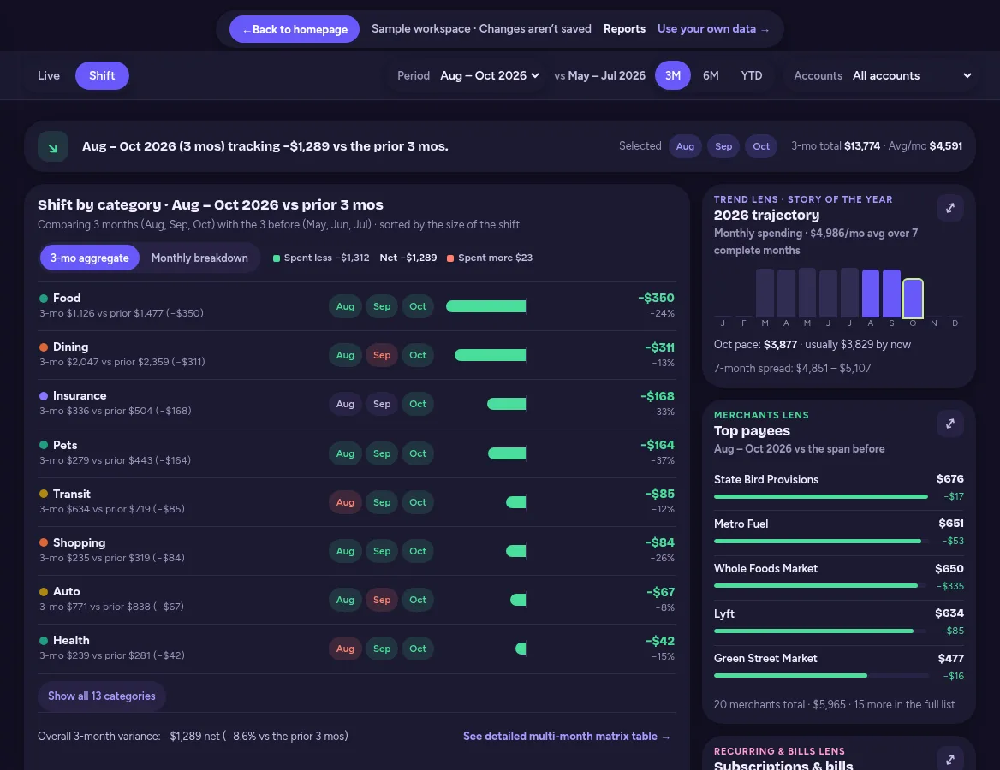Click the Aug chip in the Transit row

click(345, 502)
